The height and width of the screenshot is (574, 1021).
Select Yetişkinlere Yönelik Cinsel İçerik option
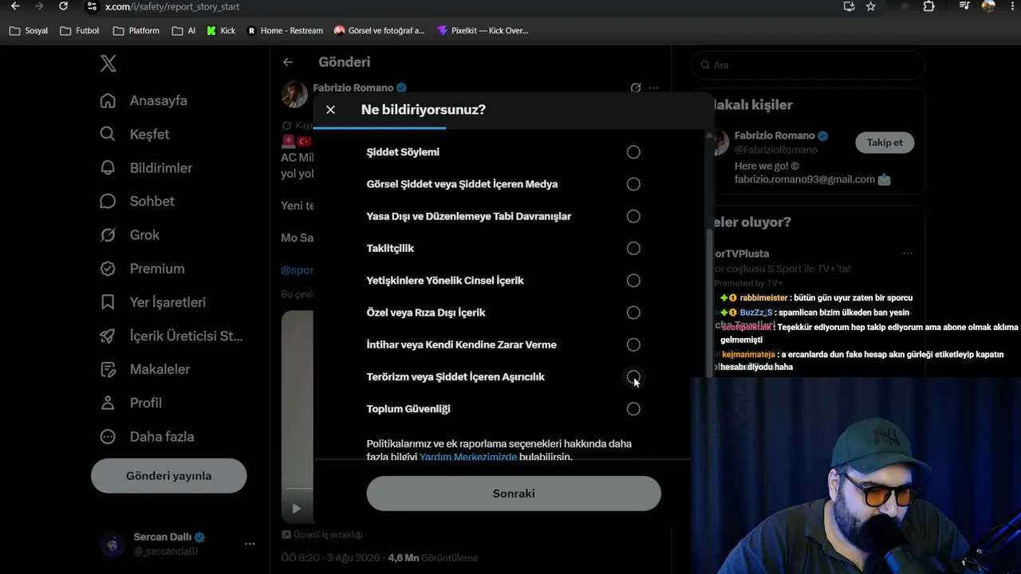pos(633,281)
